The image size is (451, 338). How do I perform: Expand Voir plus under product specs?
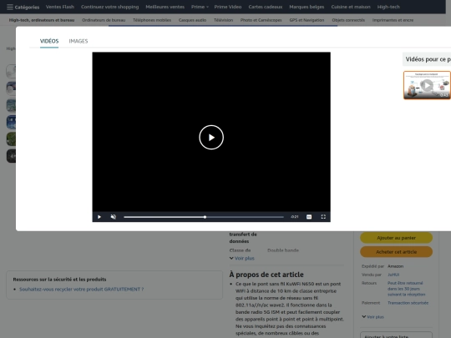click(242, 258)
